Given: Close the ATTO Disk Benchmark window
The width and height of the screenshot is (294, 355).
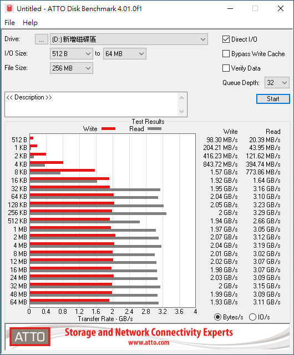Looking at the screenshot, I should tap(281, 8).
